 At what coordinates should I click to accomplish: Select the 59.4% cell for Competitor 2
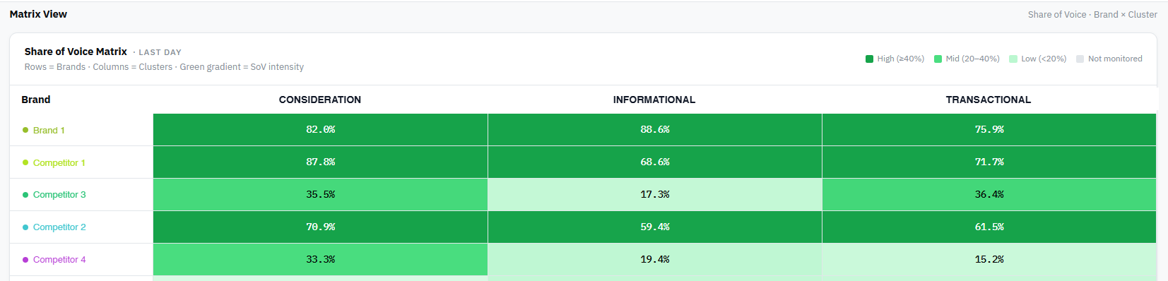pyautogui.click(x=655, y=227)
